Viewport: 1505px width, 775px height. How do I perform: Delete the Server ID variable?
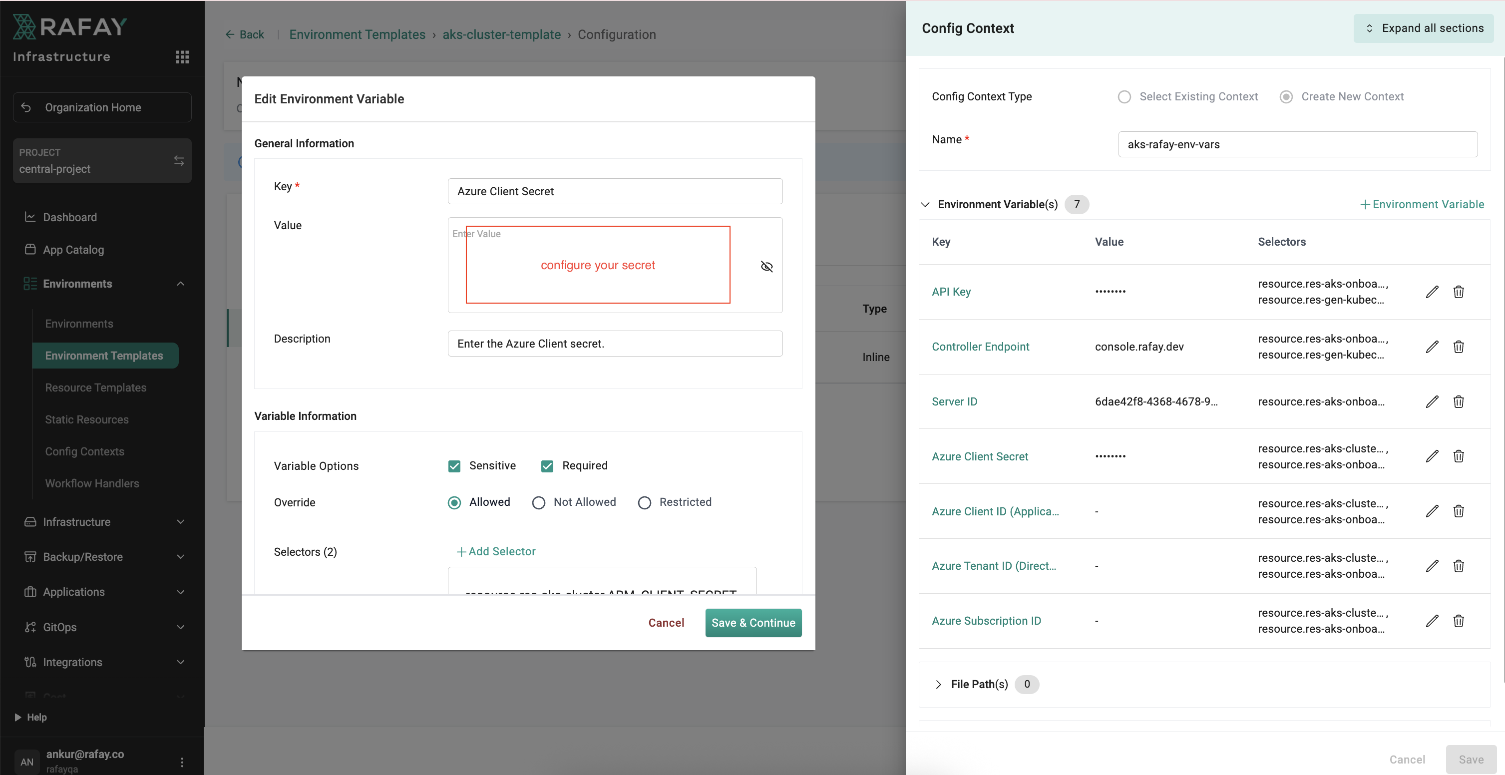[x=1458, y=401]
